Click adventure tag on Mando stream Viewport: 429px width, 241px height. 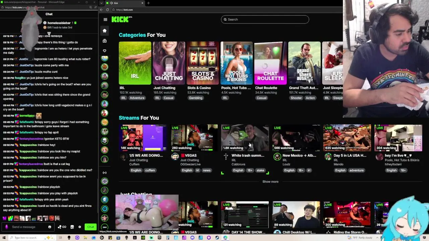point(356,170)
